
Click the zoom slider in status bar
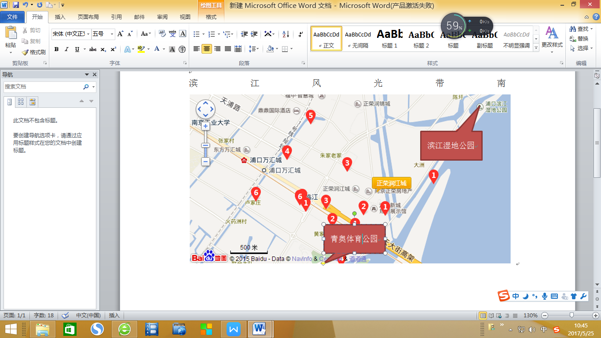(x=571, y=316)
